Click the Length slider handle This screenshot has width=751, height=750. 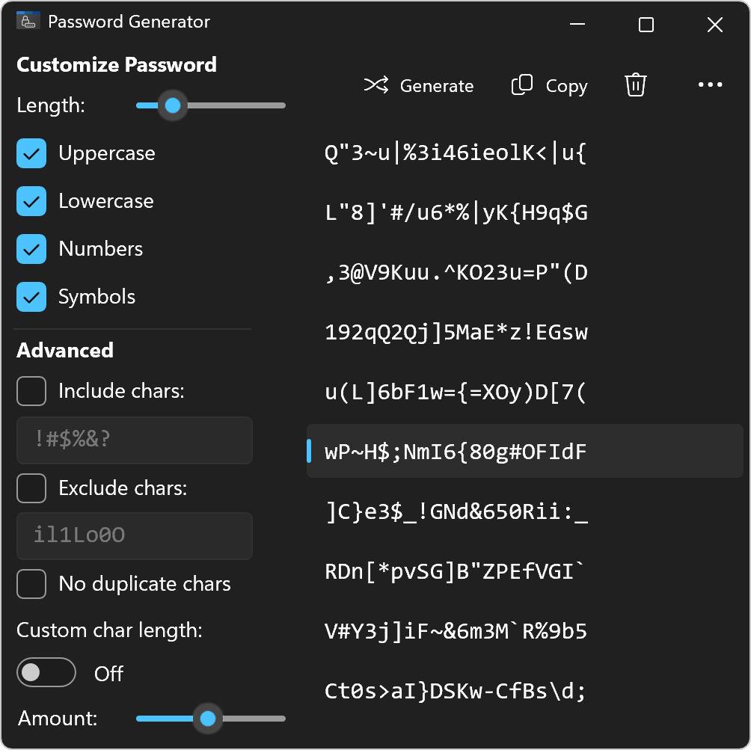point(173,105)
